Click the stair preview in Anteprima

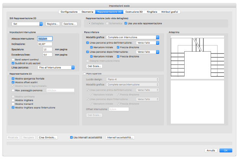197,57
